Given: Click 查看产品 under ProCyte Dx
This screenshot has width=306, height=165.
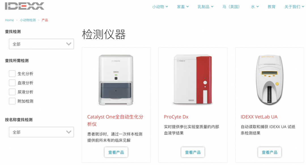Looking at the screenshot, I should coord(193,152).
